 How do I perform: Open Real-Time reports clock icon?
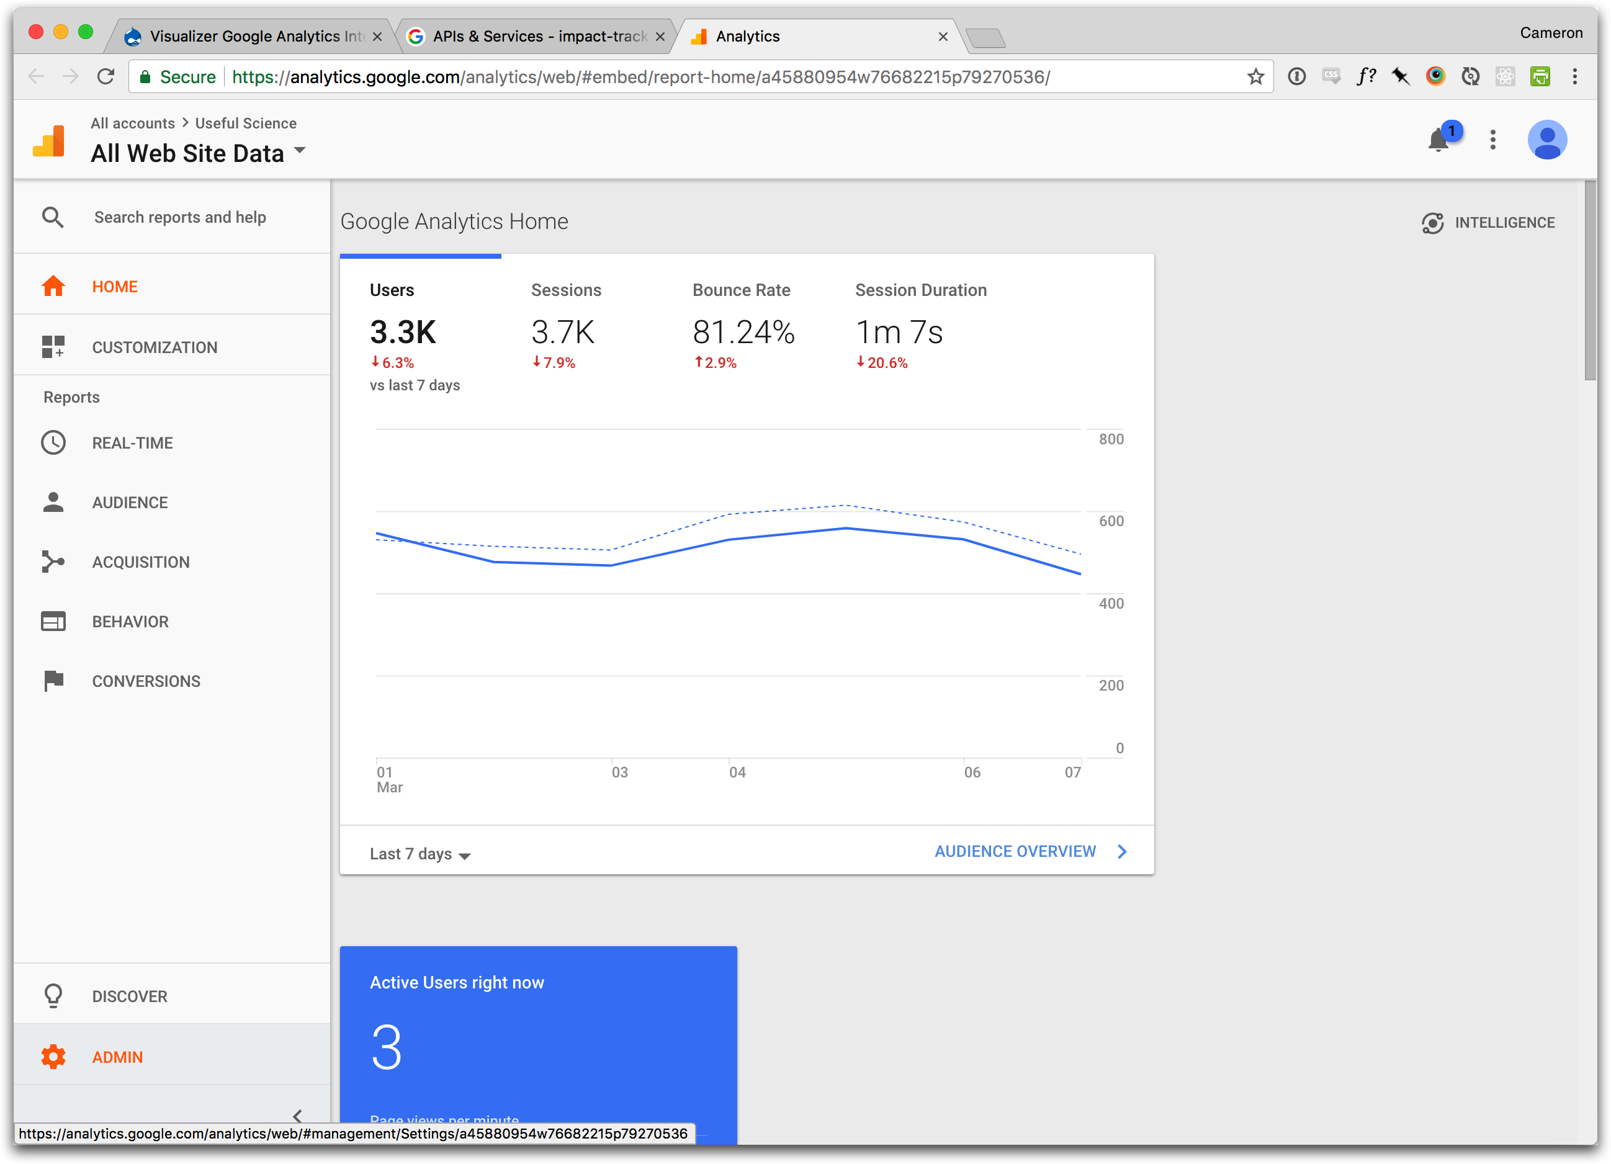[x=53, y=443]
